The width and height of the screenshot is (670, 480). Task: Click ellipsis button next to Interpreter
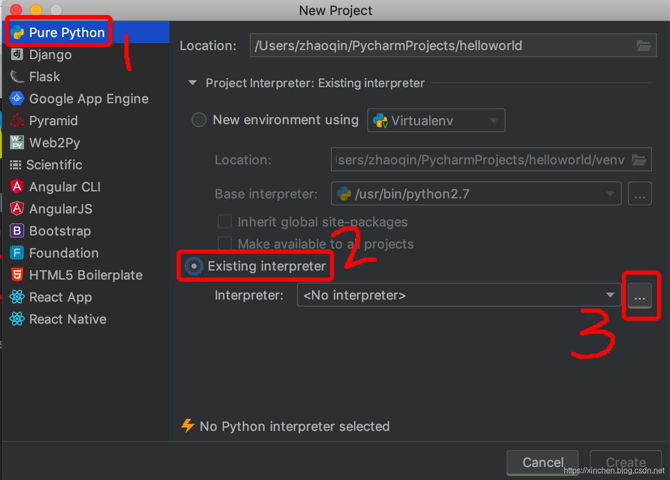point(640,295)
